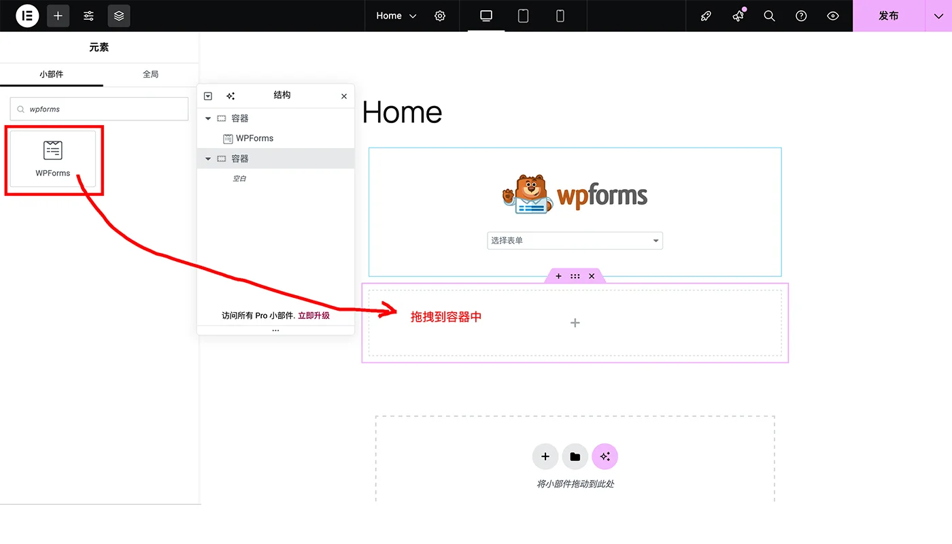Image resolution: width=952 pixels, height=544 pixels.
Task: Click the AI sparkle icon in 结构 panel
Action: [x=231, y=96]
